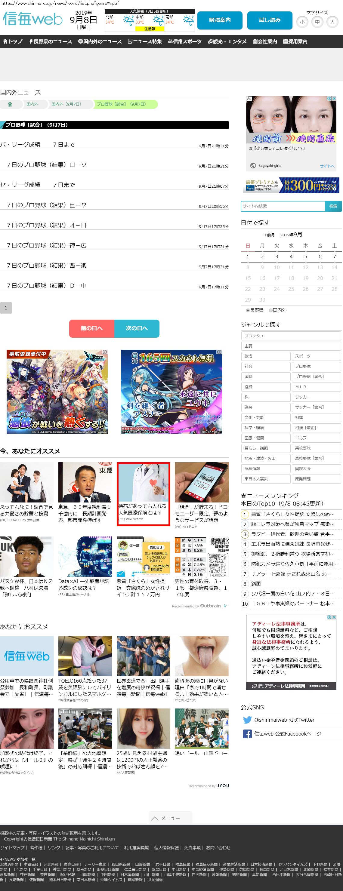Select 政治 genre
Screen dimensions: 343x891
click(x=266, y=356)
